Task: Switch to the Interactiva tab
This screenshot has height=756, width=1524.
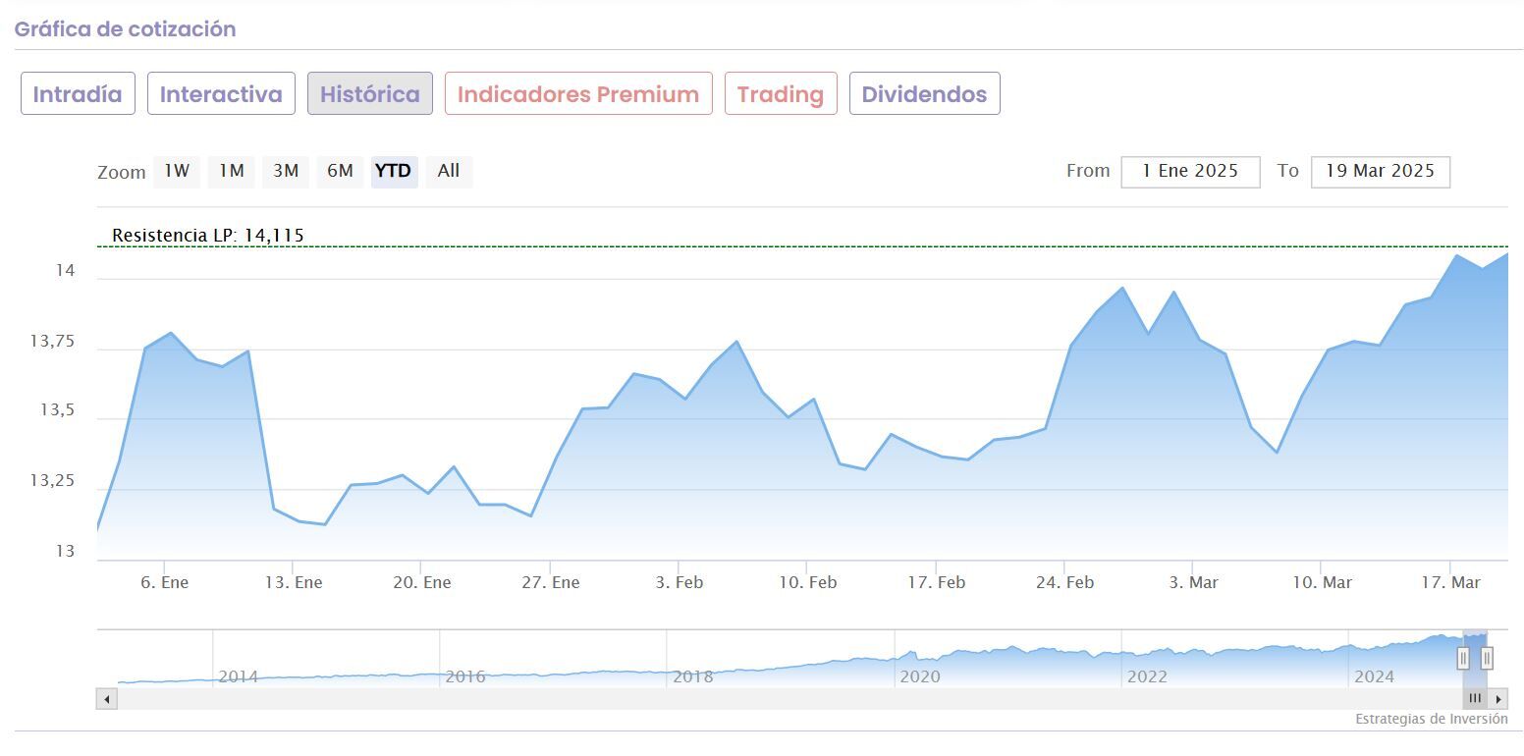Action: (x=221, y=94)
